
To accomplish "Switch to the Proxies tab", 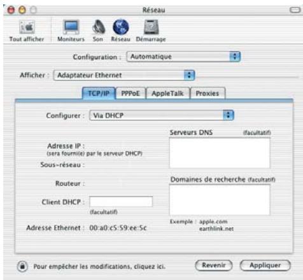I will click(x=208, y=94).
